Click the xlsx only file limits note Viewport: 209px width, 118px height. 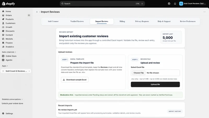pyautogui.click(x=154, y=79)
